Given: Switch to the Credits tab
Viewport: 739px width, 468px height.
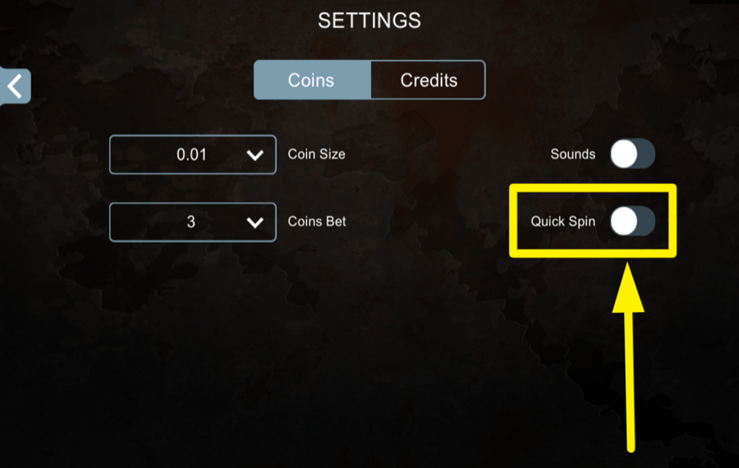Looking at the screenshot, I should (429, 80).
